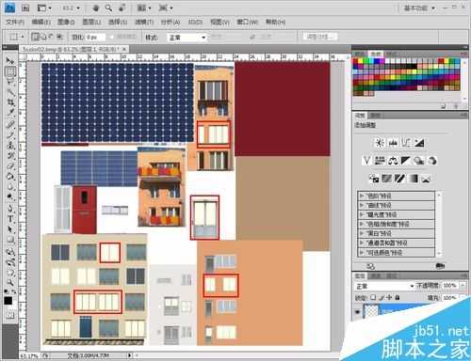Toggle lock transparent pixels

click(373, 297)
